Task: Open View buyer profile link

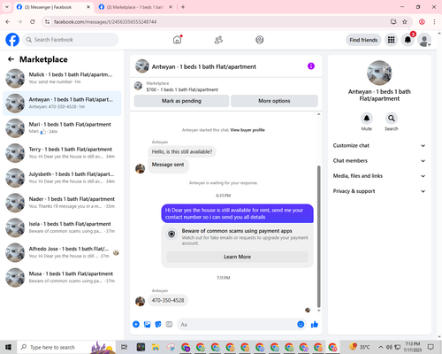Action: click(248, 130)
